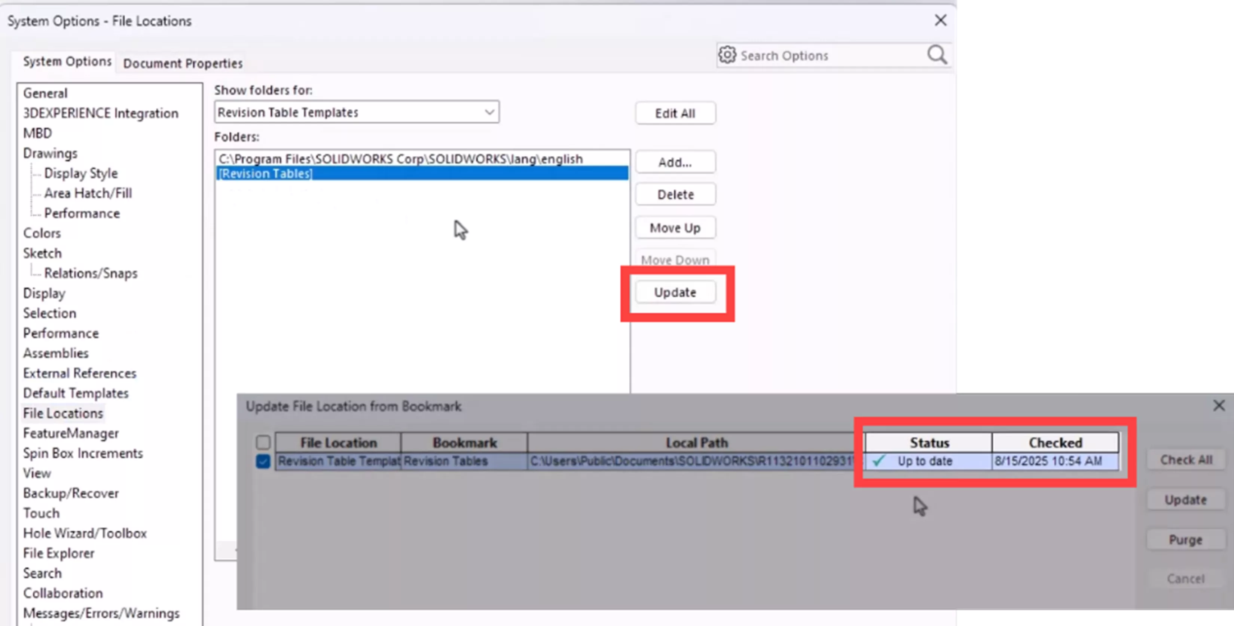The height and width of the screenshot is (626, 1234).
Task: Click the green Up to date checkmark
Action: 877,461
